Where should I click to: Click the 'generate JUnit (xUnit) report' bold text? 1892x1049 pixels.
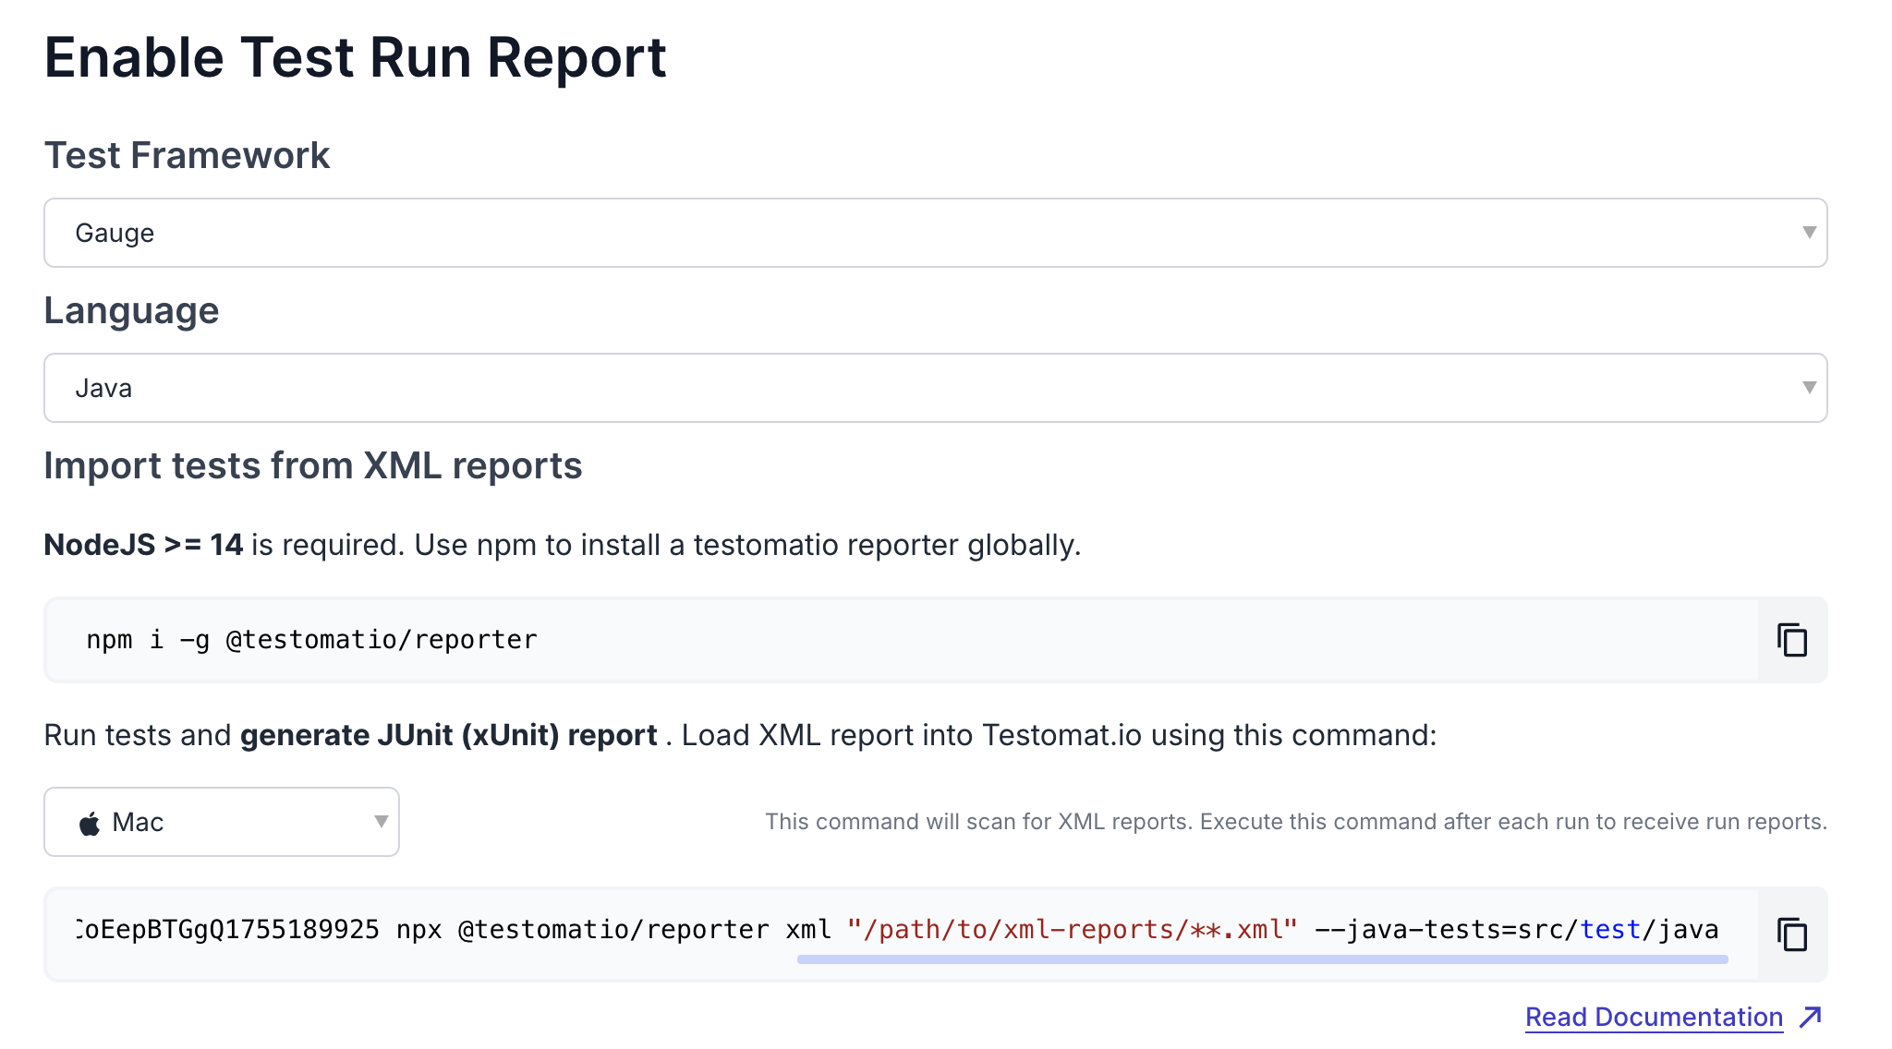point(448,735)
